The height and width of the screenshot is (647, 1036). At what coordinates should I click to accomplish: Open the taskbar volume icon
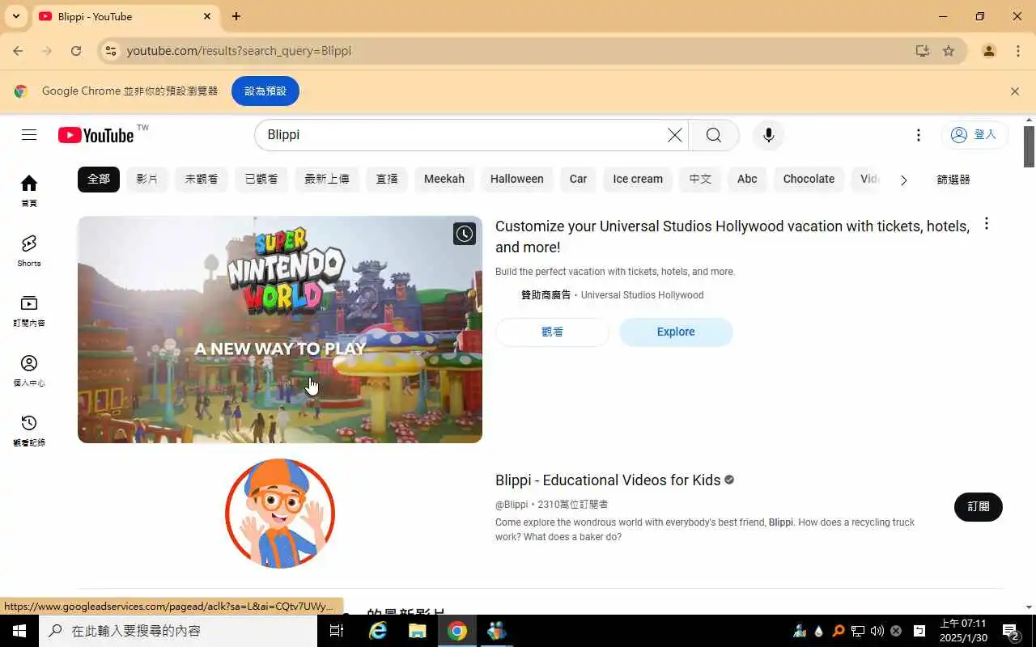(x=877, y=631)
